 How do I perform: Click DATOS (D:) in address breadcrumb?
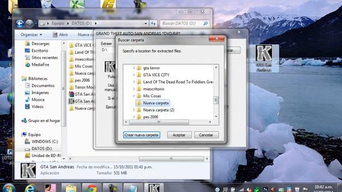point(82,23)
